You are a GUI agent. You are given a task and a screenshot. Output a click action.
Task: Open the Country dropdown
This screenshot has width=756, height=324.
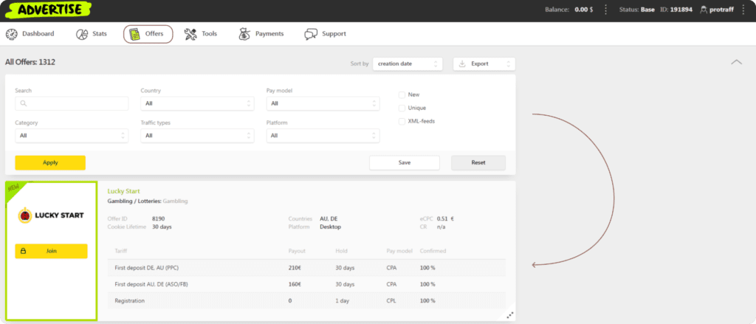click(x=197, y=103)
